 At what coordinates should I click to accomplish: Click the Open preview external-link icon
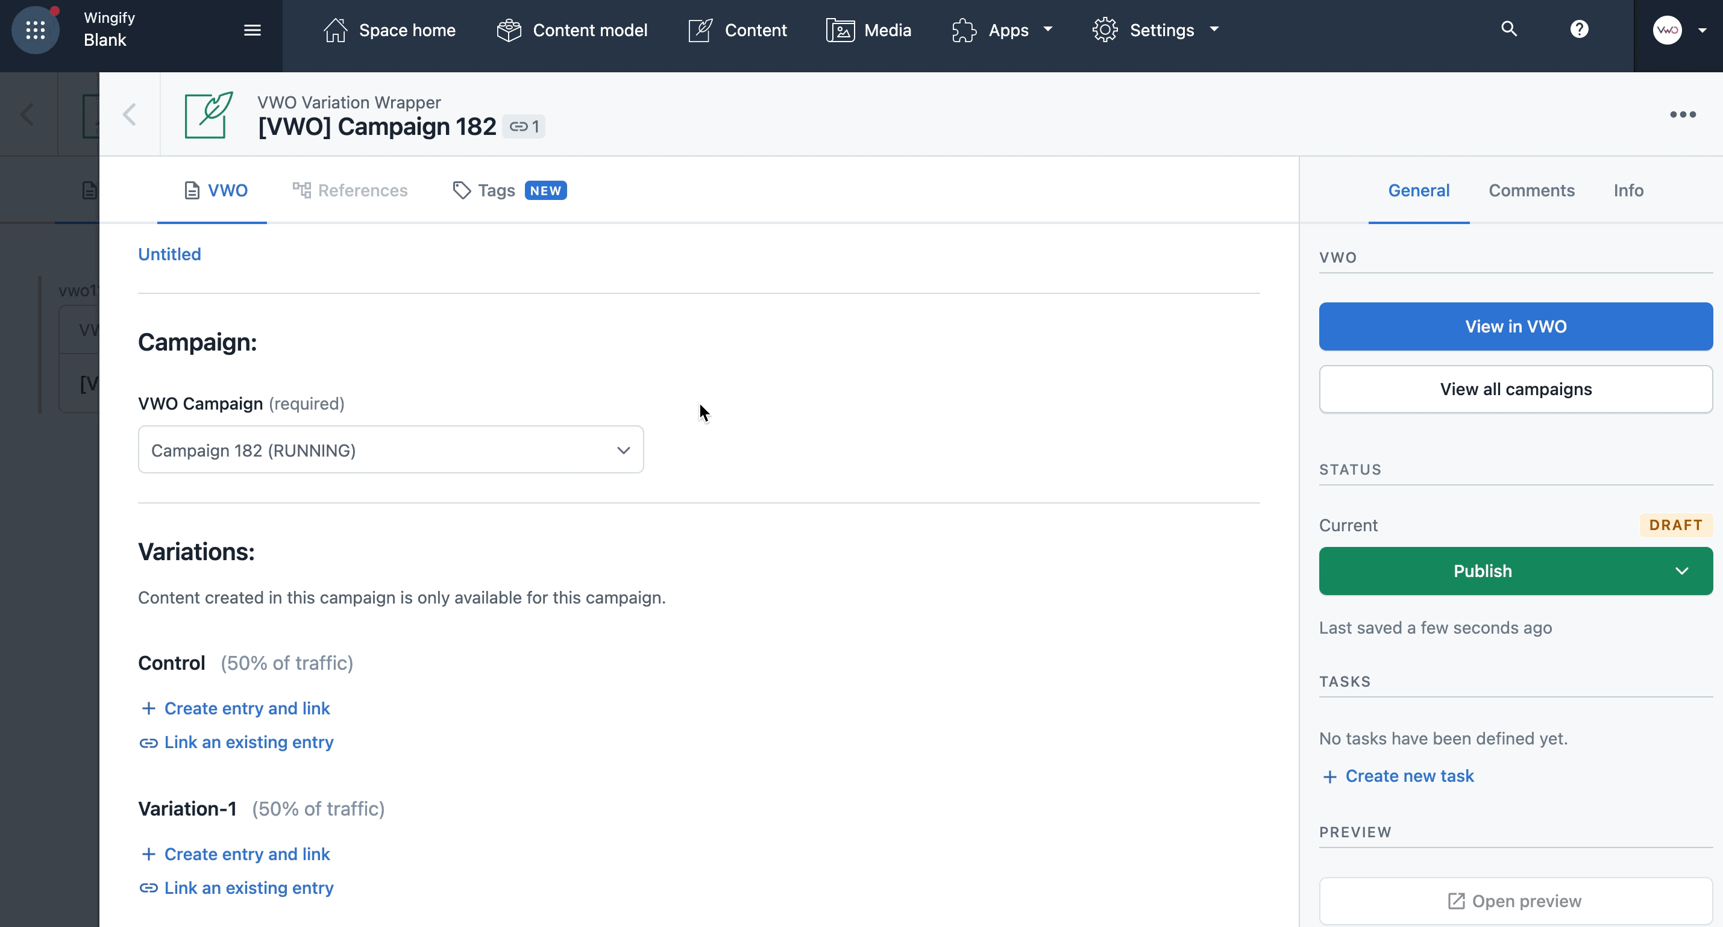1456,901
